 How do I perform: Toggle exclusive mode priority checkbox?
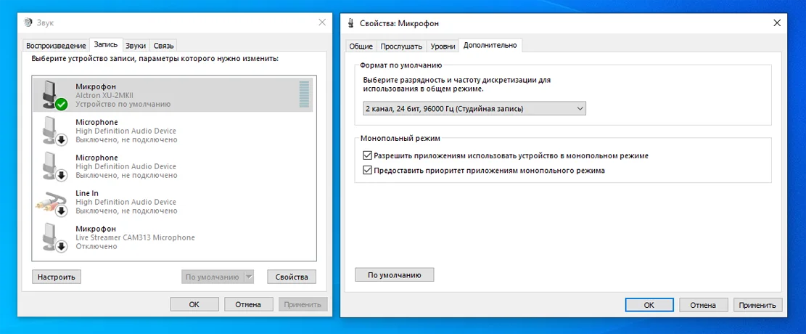tap(367, 171)
